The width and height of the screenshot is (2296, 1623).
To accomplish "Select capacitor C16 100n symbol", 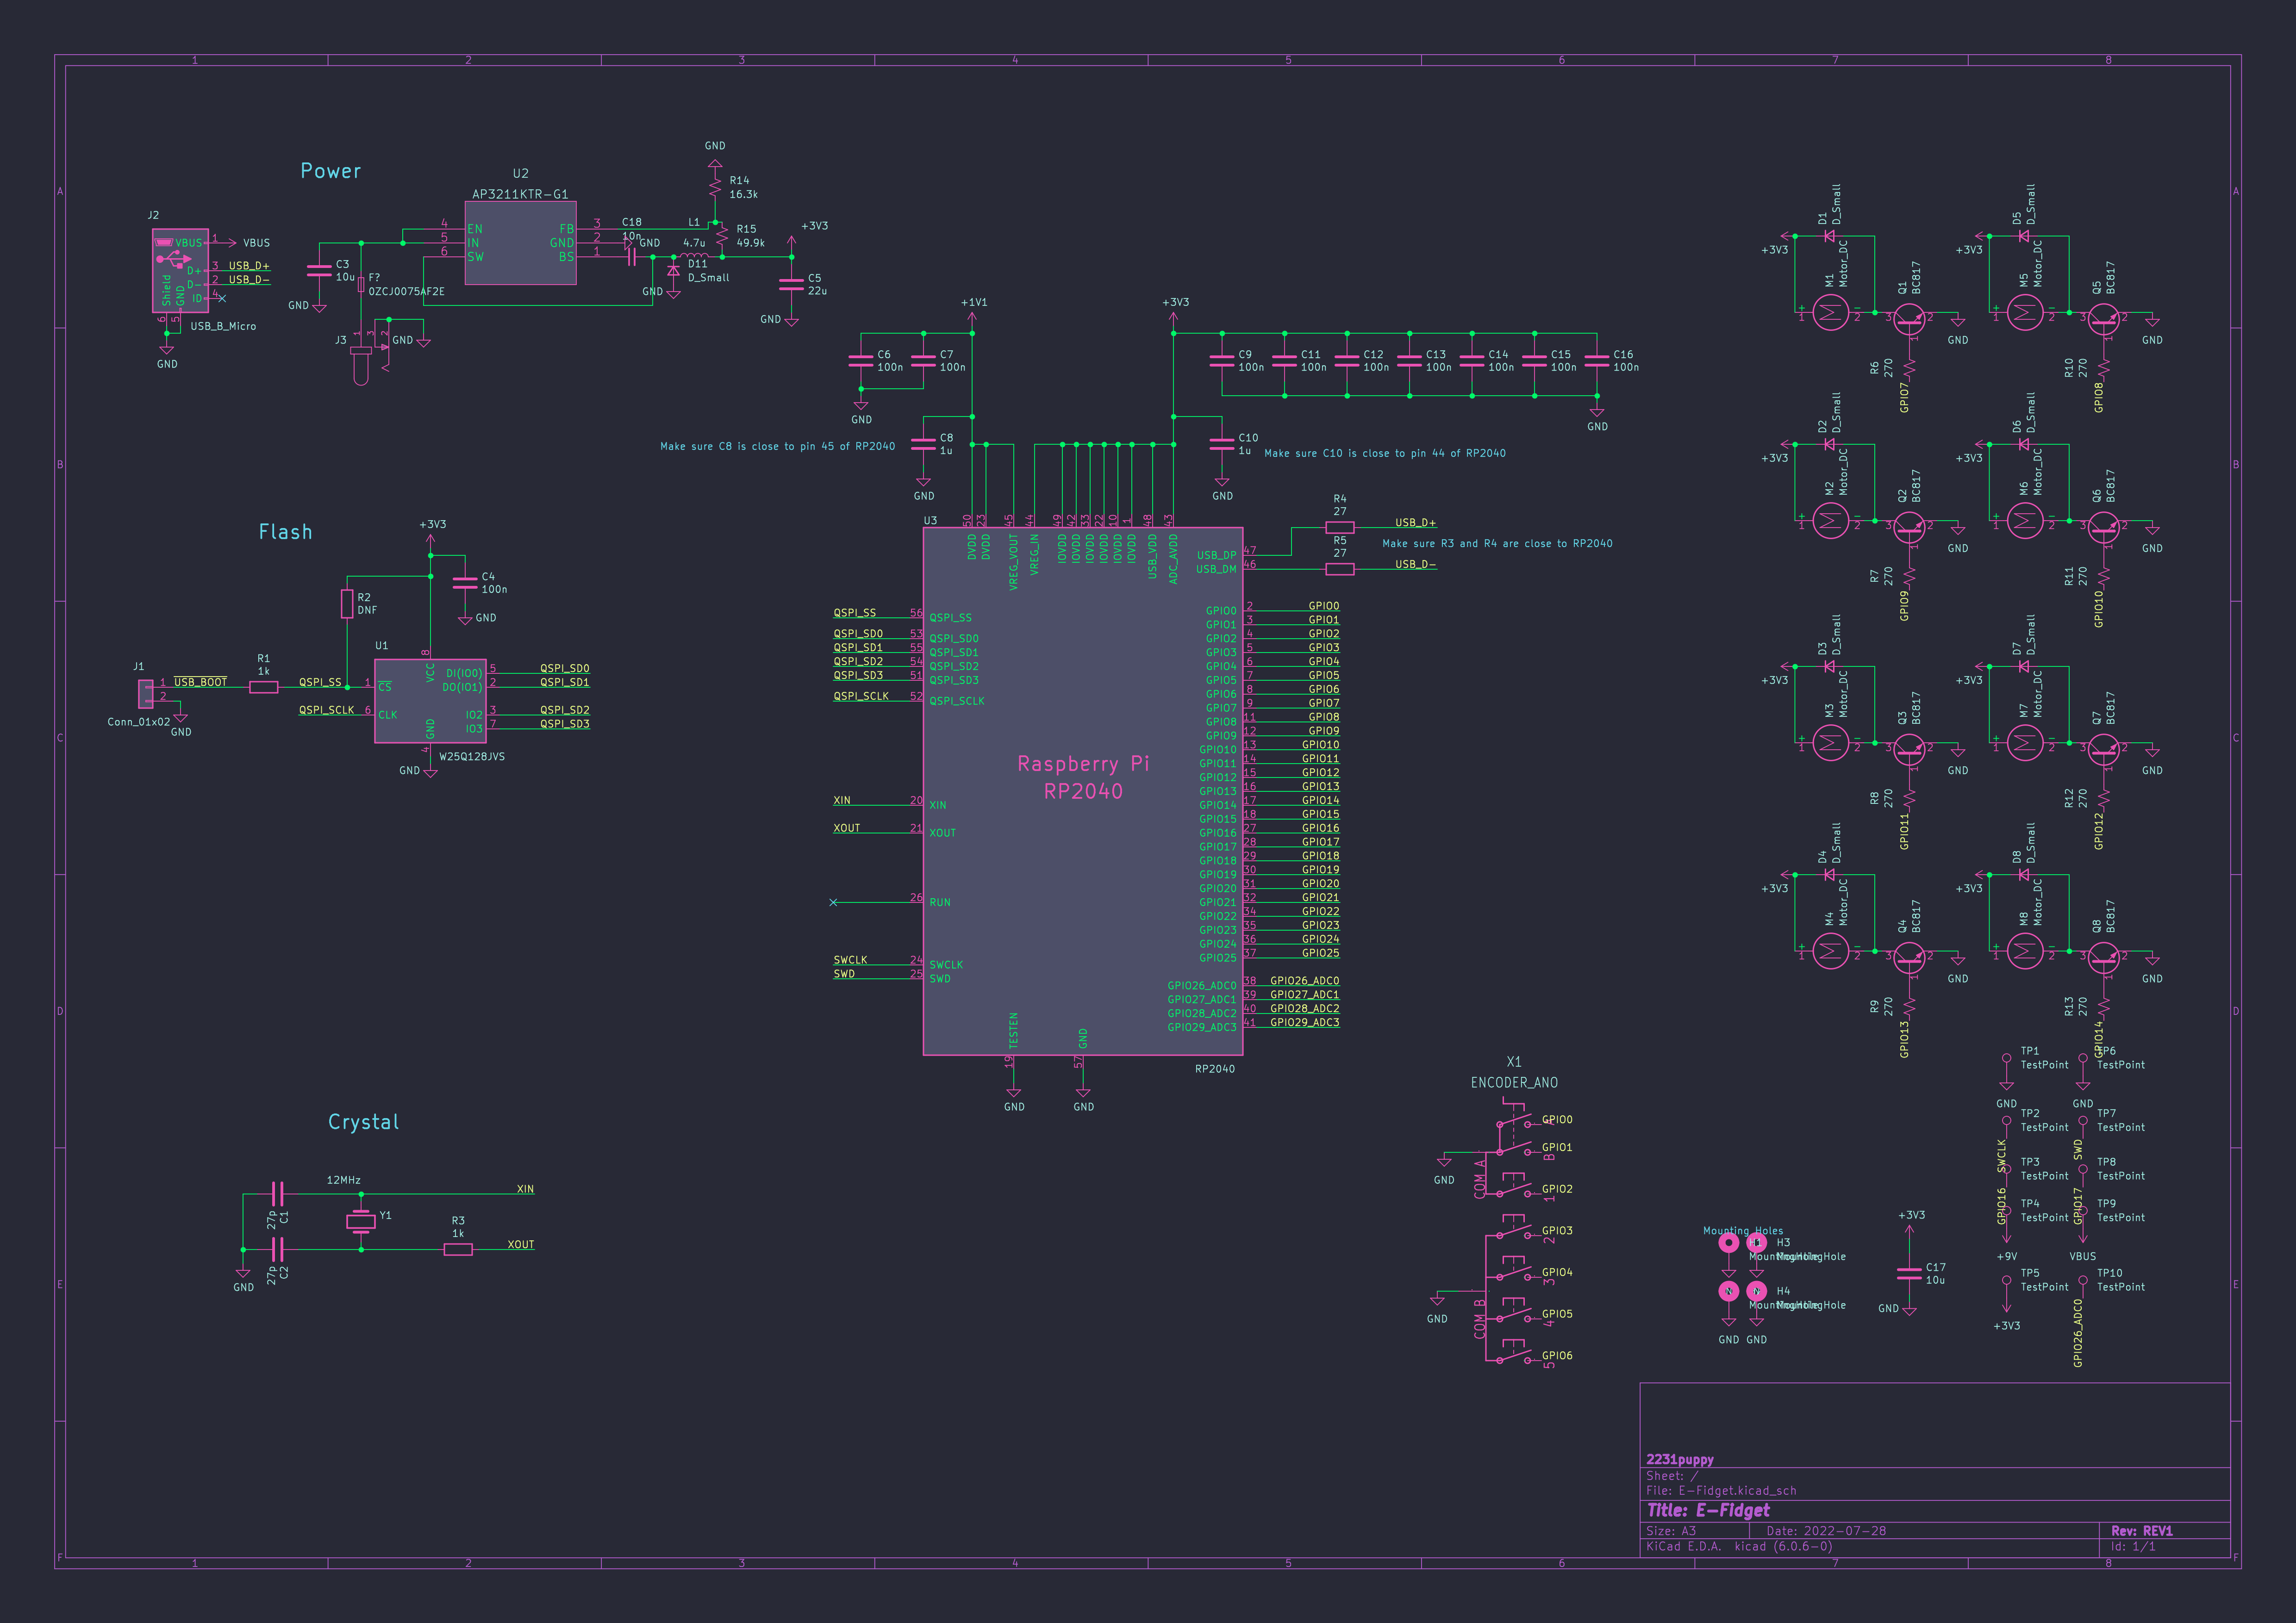I will point(1597,361).
